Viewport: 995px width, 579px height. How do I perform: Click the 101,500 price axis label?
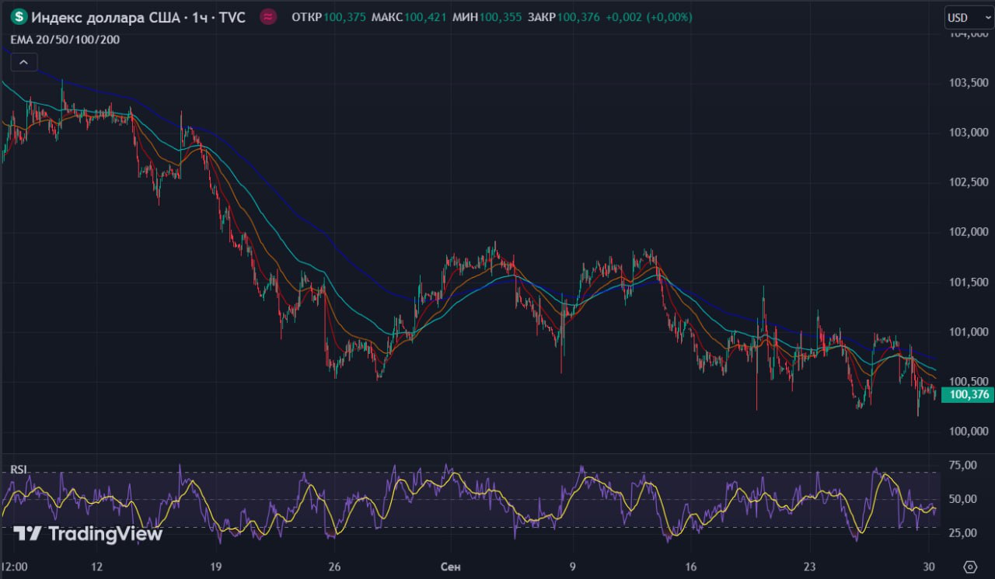(x=969, y=283)
